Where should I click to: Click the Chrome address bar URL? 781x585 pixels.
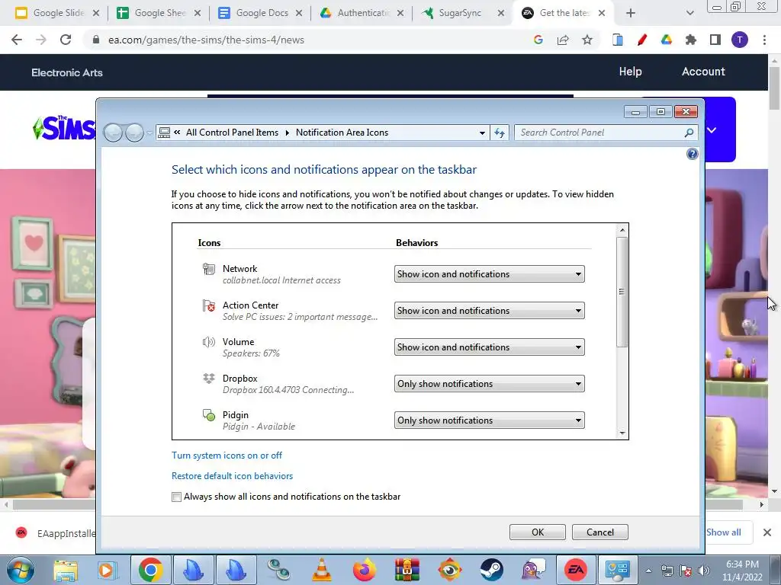coord(206,40)
